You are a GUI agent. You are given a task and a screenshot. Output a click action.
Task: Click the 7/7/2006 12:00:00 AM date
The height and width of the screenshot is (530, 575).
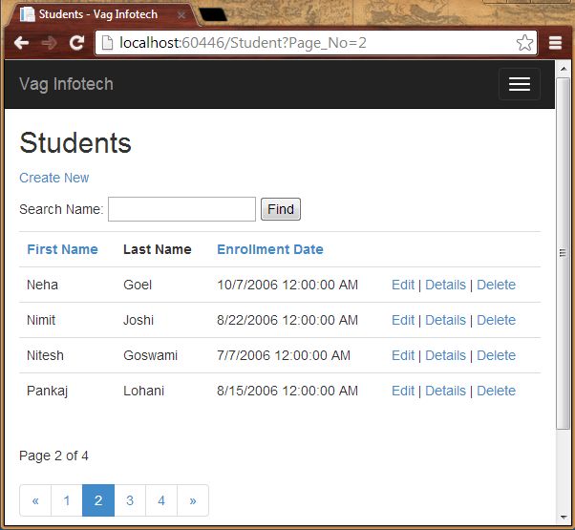[x=284, y=355]
